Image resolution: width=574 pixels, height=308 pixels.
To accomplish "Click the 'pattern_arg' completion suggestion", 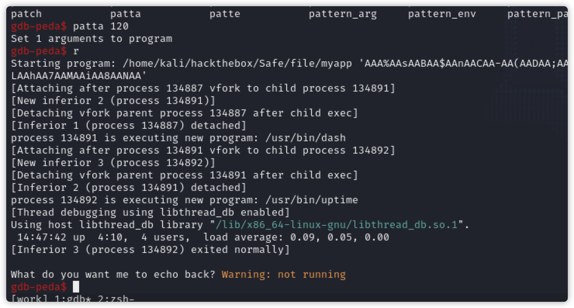I will click(x=342, y=14).
